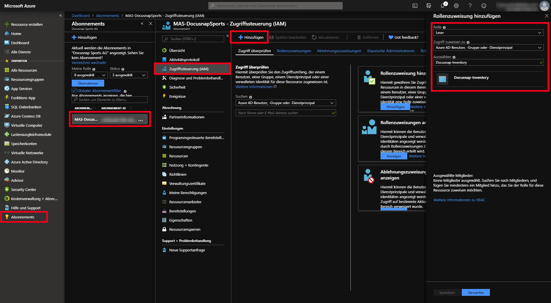Open Ressourcengruppen in favorites sidebar
Viewport: 551px width, 303px height.
(x=28, y=79)
